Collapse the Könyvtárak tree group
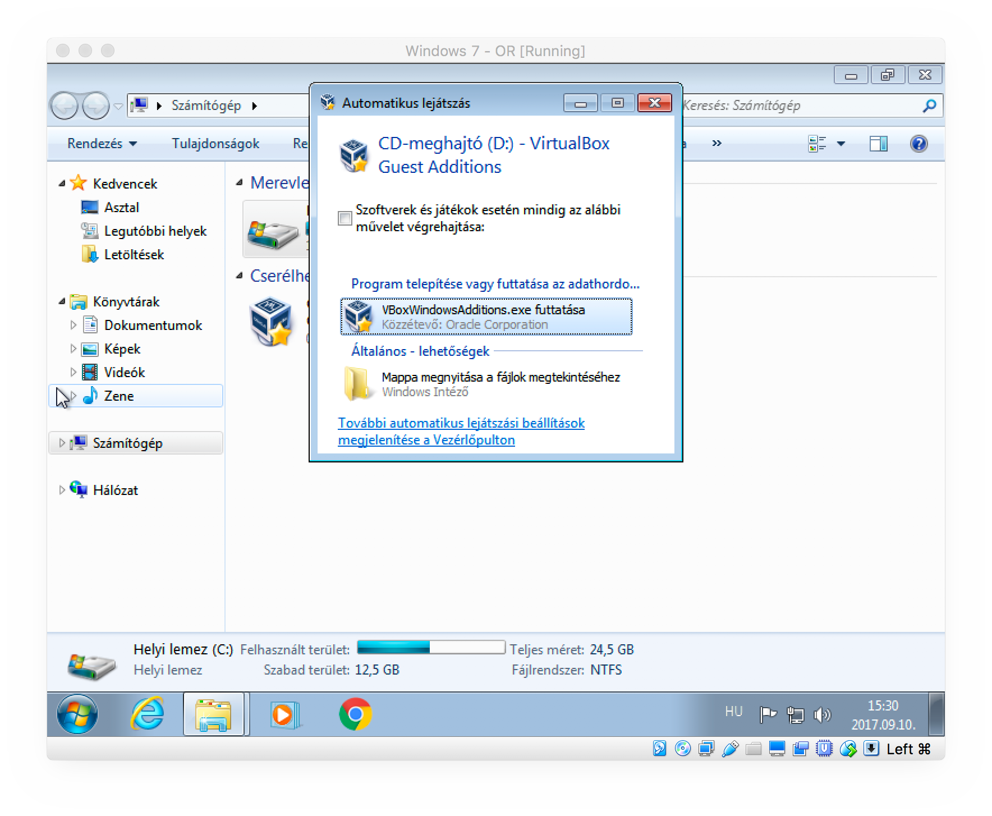 click(62, 302)
